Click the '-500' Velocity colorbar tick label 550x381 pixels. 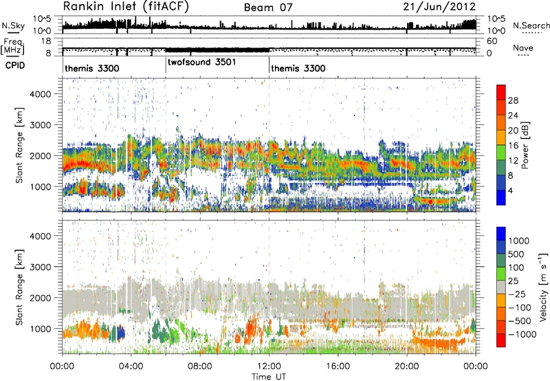(520, 321)
